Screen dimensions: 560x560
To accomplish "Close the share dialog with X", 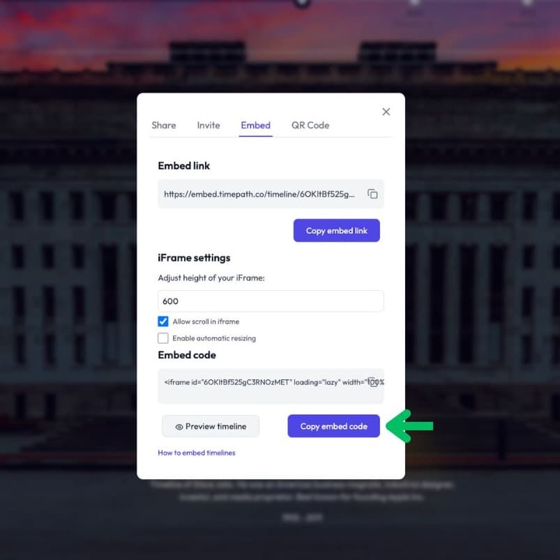I will 386,112.
